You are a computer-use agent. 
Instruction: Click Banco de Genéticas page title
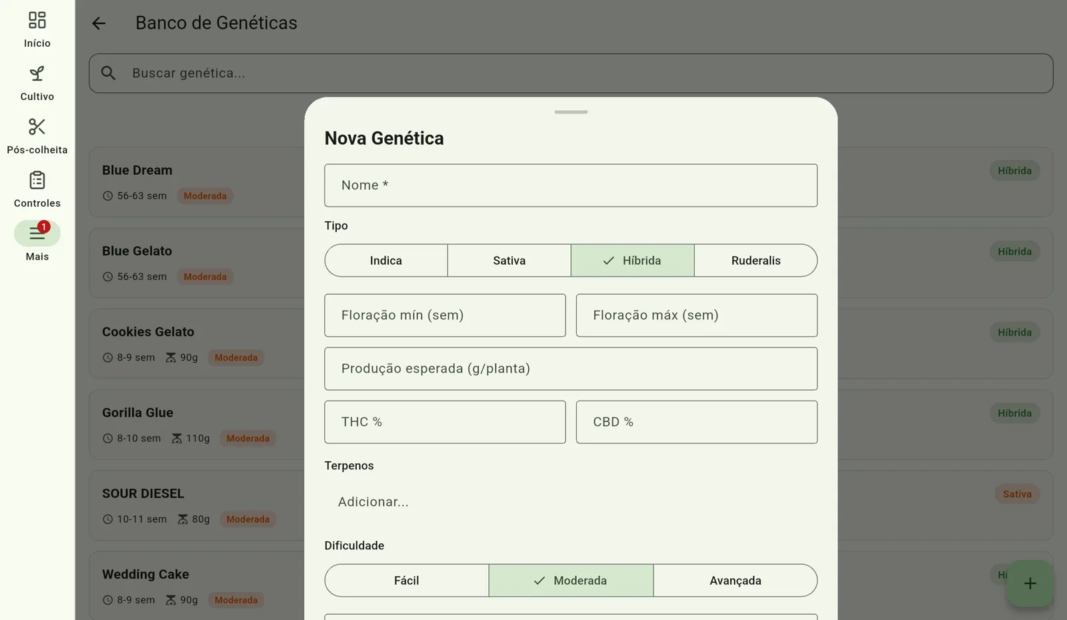click(x=216, y=23)
